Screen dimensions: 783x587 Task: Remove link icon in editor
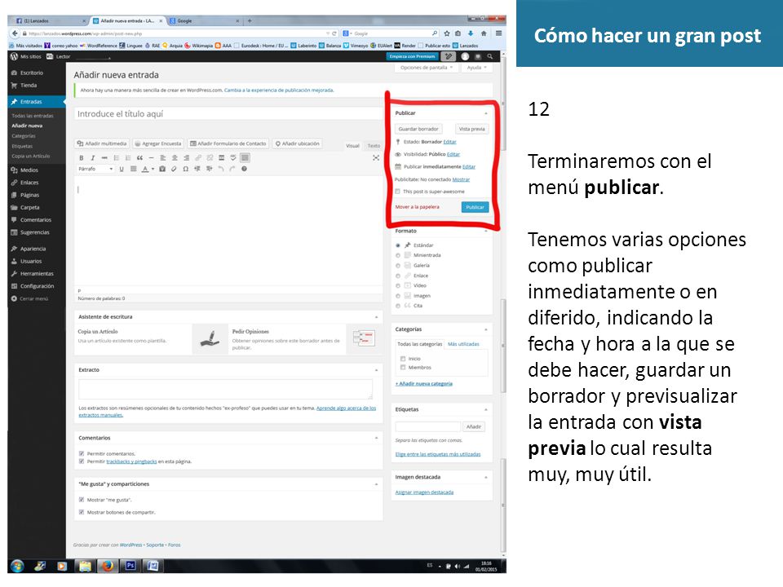pos(210,157)
